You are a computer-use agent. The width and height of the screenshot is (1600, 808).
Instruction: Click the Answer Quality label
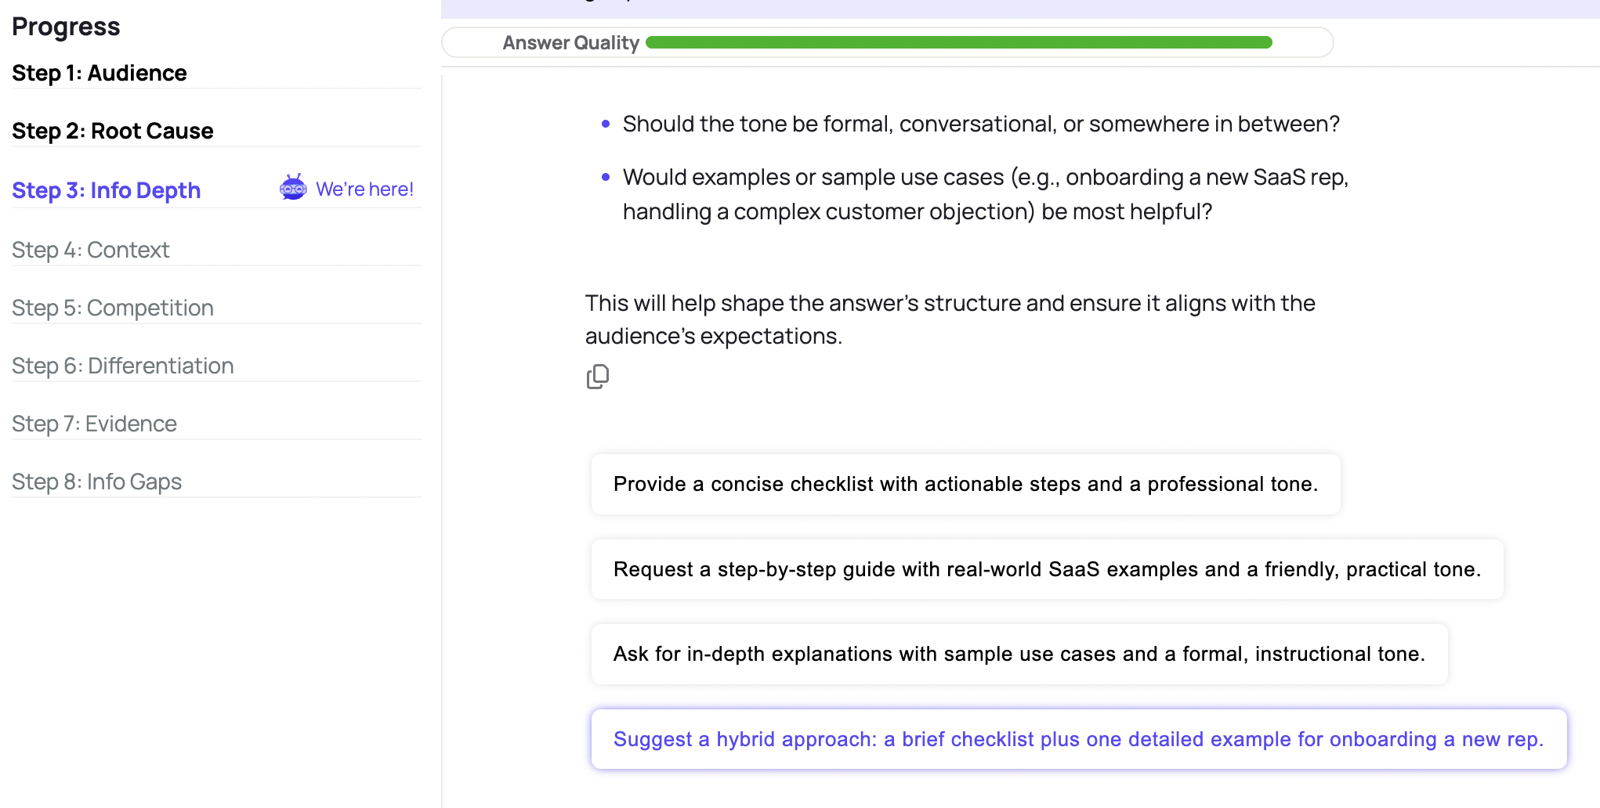click(x=571, y=43)
